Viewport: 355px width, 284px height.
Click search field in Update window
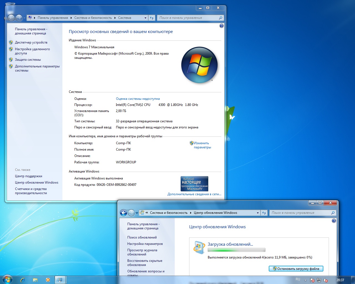point(303,213)
